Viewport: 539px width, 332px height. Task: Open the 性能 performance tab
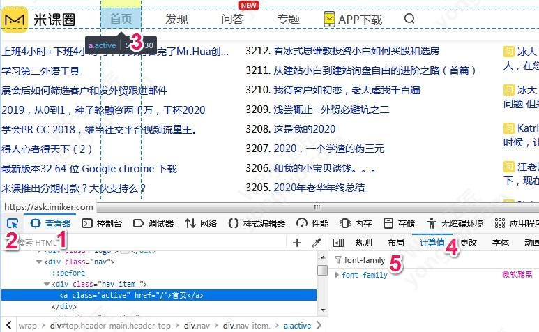312,224
